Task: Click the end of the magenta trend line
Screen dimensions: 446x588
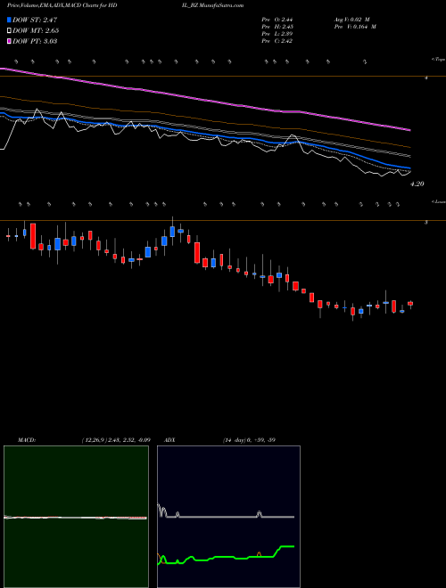Action: (409, 130)
